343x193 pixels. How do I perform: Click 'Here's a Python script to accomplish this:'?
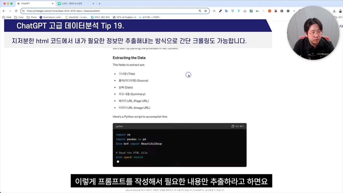pos(140,117)
